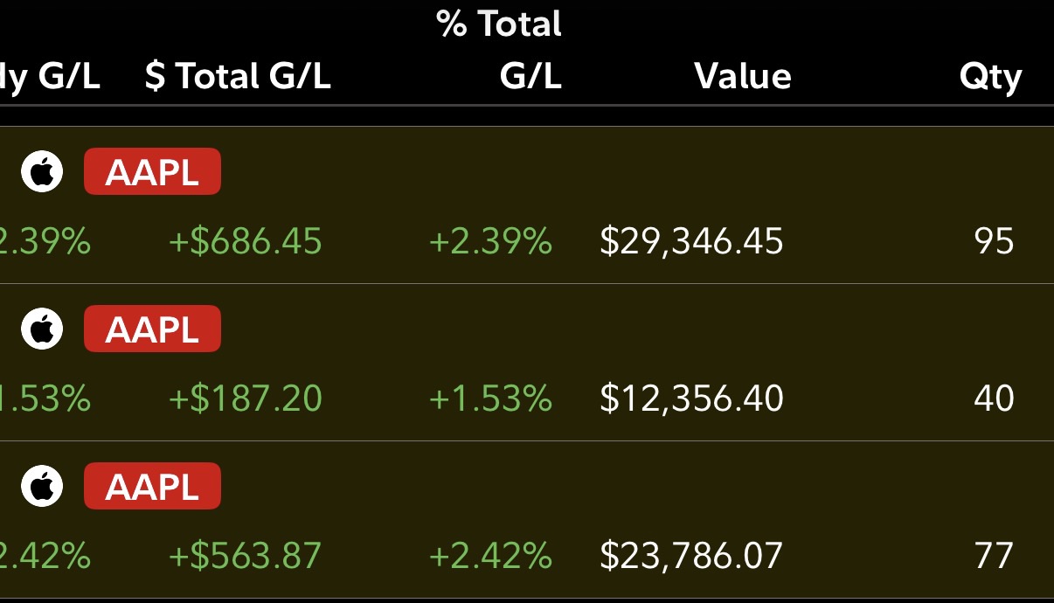Sort by the $ Total G/L column header

(238, 77)
